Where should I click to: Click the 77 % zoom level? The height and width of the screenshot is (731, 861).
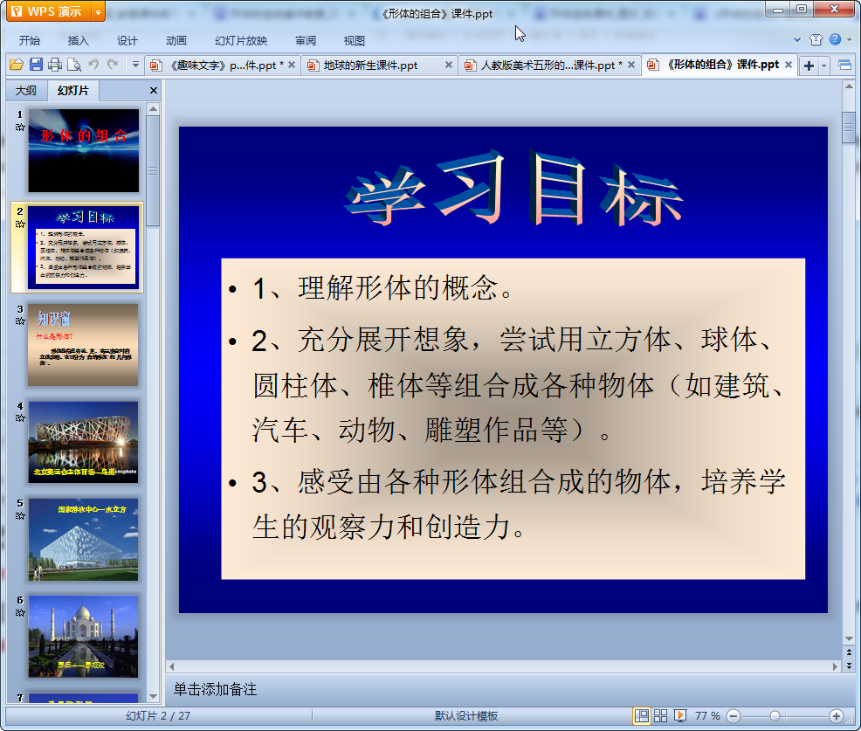point(707,715)
